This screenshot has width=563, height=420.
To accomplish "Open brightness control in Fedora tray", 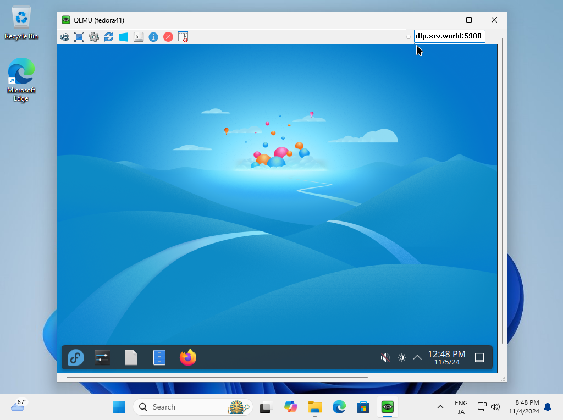I will 402,357.
